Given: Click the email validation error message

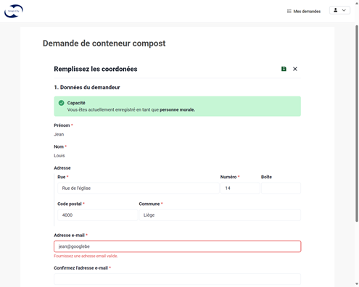Looking at the screenshot, I should [86, 256].
